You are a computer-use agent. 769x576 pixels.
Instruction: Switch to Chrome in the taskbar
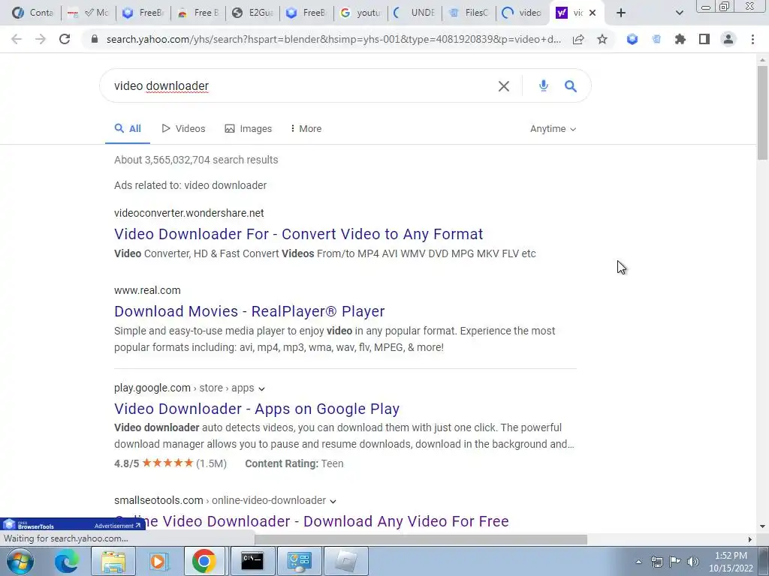pos(204,561)
